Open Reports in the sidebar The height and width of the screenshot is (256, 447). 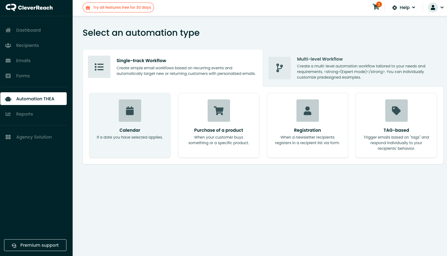(33, 114)
